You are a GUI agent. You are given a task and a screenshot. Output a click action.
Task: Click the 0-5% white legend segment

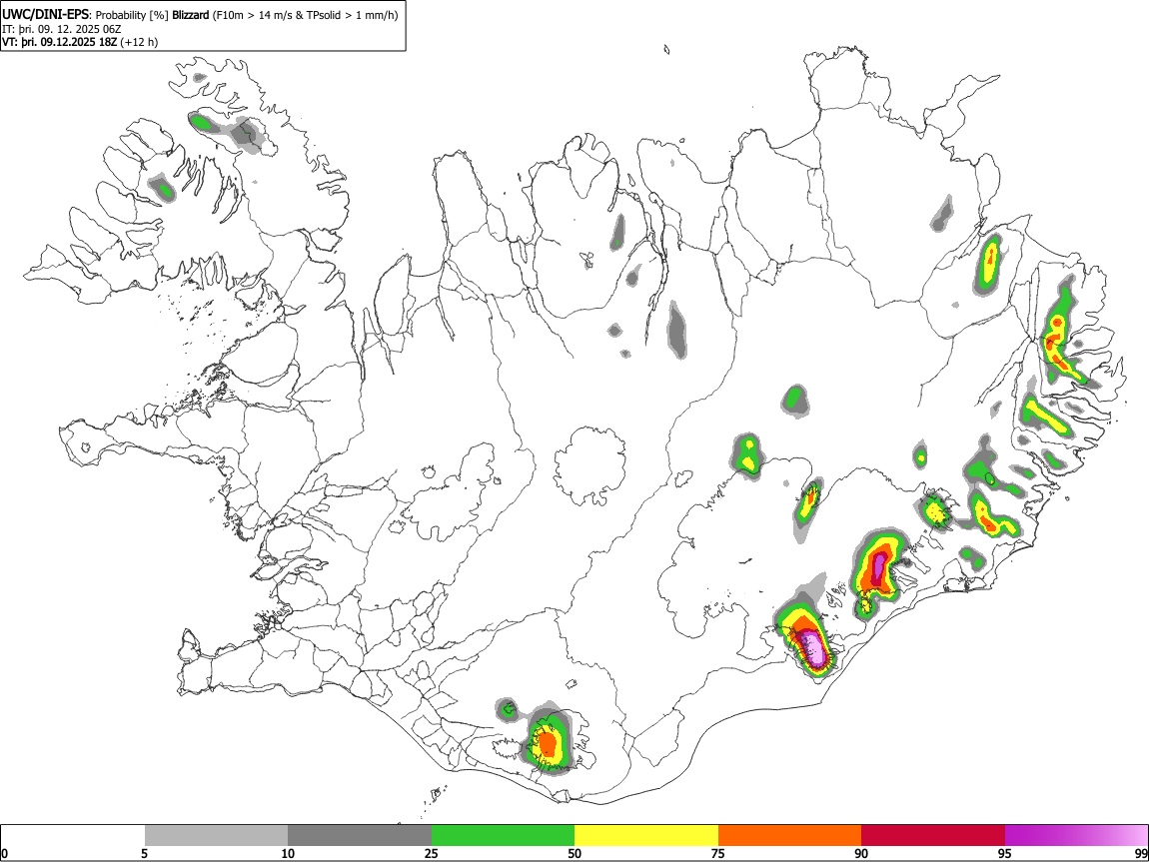coord(73,836)
